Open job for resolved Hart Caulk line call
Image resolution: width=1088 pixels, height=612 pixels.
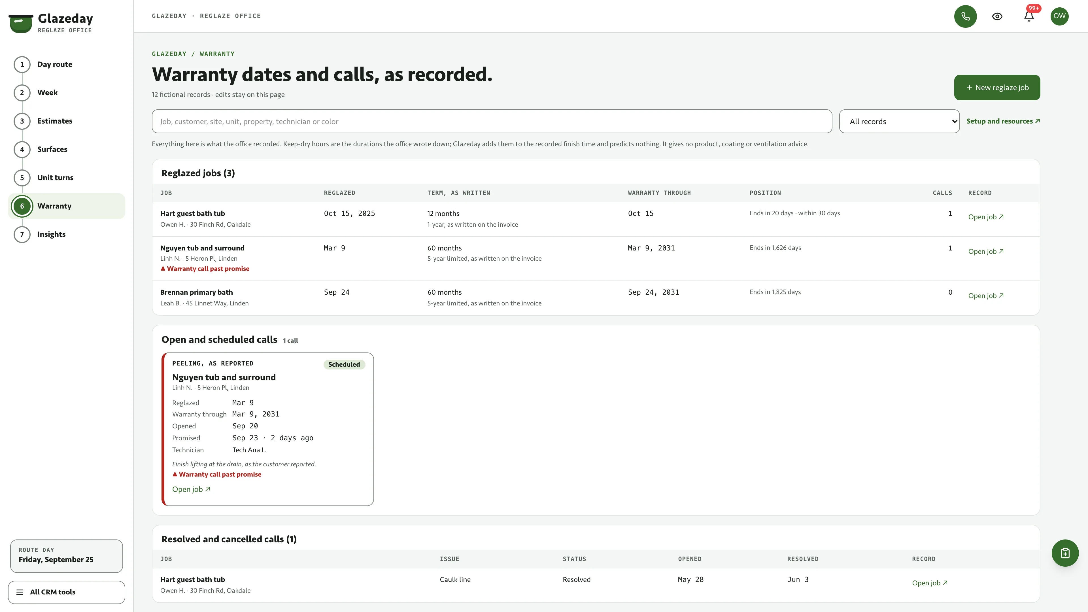click(x=930, y=583)
